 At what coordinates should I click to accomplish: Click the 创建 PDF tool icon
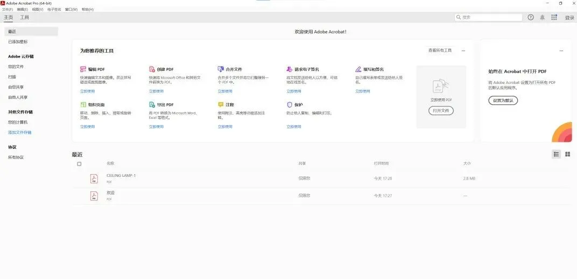[152, 69]
